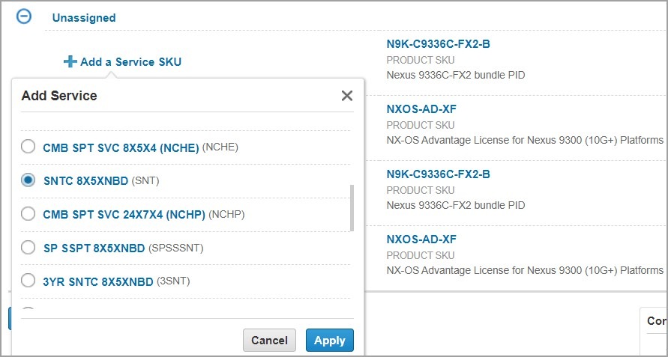Viewport: 668px width, 357px height.
Task: Open the first N9K-C9336C-FX2-B product link
Action: tap(438, 44)
